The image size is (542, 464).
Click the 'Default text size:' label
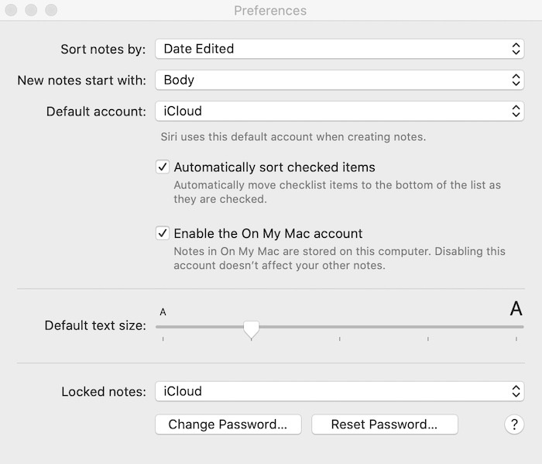[95, 325]
